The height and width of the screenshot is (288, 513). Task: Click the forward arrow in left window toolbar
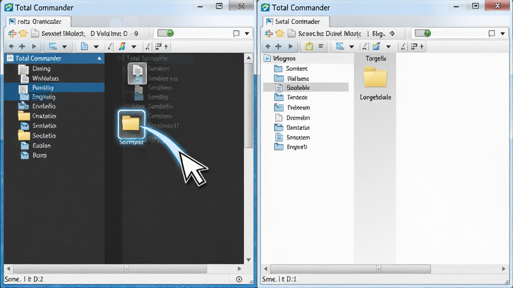tap(34, 46)
